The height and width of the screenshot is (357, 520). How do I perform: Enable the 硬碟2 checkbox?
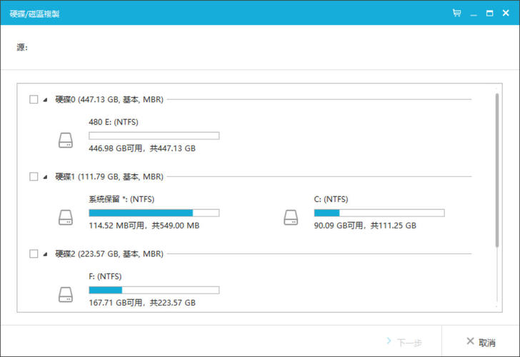[34, 253]
